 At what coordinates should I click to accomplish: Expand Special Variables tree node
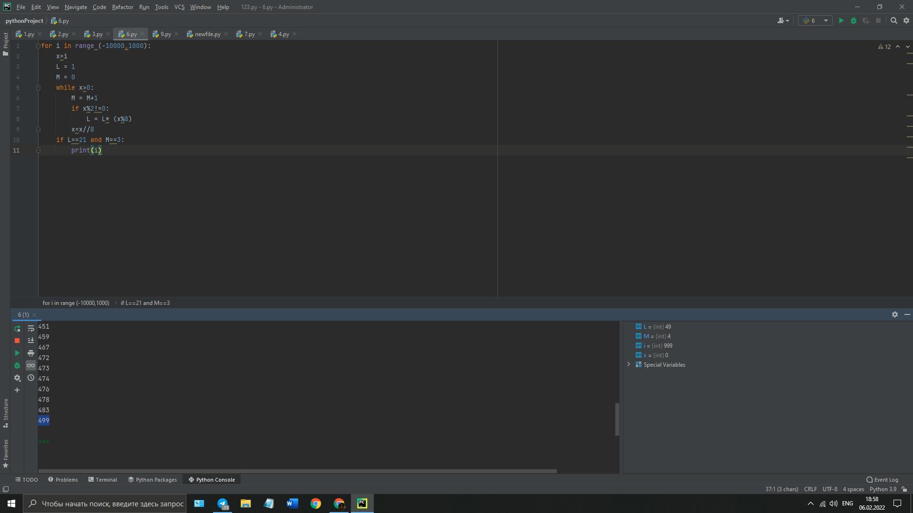point(629,365)
